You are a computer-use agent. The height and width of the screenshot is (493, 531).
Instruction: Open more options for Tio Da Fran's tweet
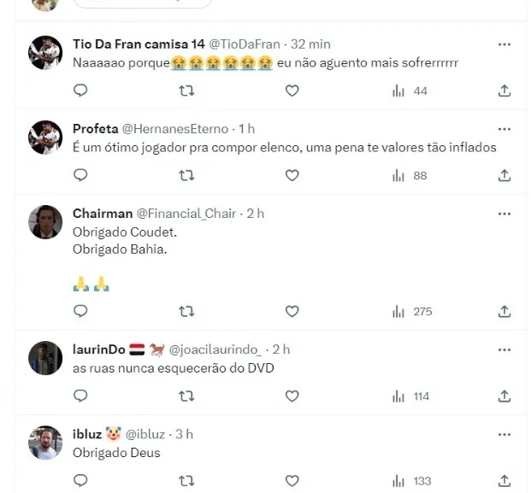pos(504,44)
